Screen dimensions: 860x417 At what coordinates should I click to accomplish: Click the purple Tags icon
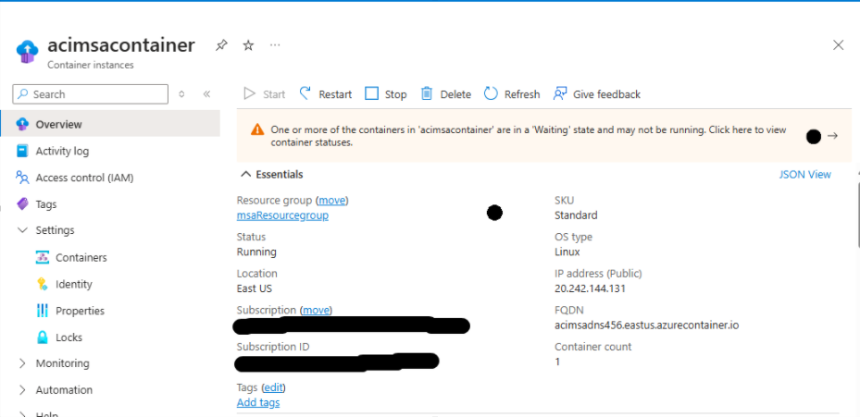click(22, 204)
